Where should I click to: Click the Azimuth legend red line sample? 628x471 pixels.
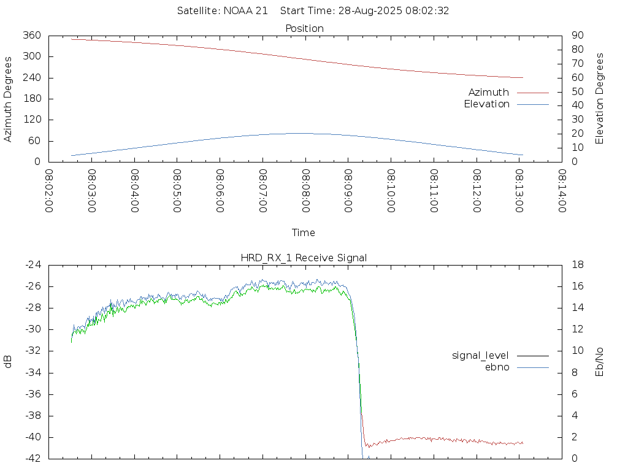(x=533, y=93)
